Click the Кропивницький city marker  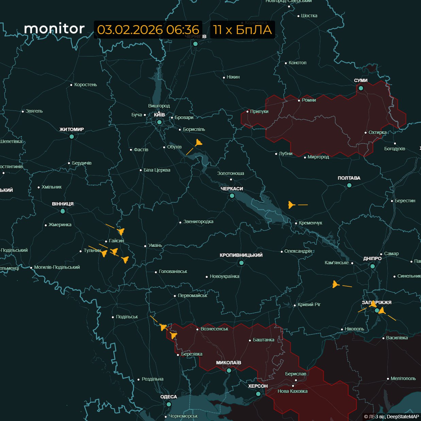click(241, 263)
